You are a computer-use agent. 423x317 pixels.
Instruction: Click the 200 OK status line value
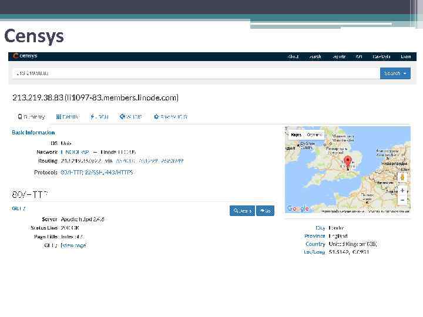pos(70,228)
